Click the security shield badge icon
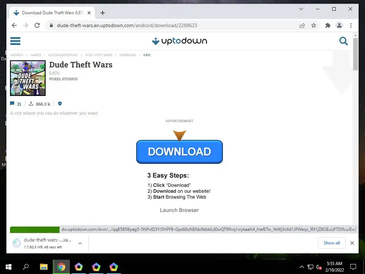 pos(60,103)
